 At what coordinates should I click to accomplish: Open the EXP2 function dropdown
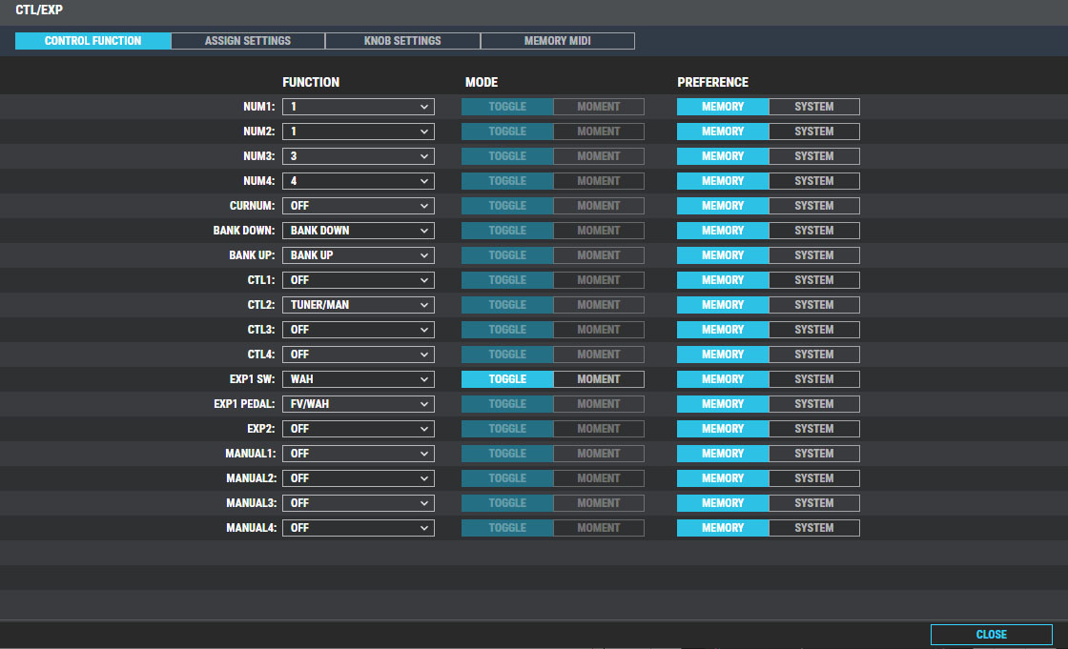(359, 429)
